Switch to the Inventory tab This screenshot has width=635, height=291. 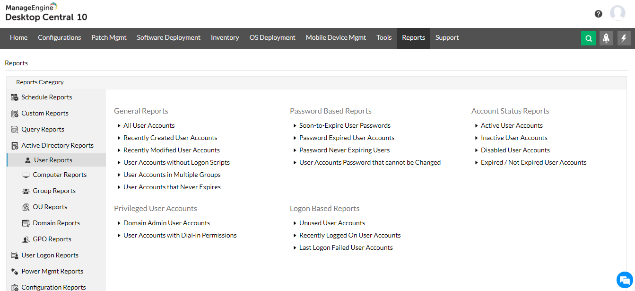pos(225,37)
